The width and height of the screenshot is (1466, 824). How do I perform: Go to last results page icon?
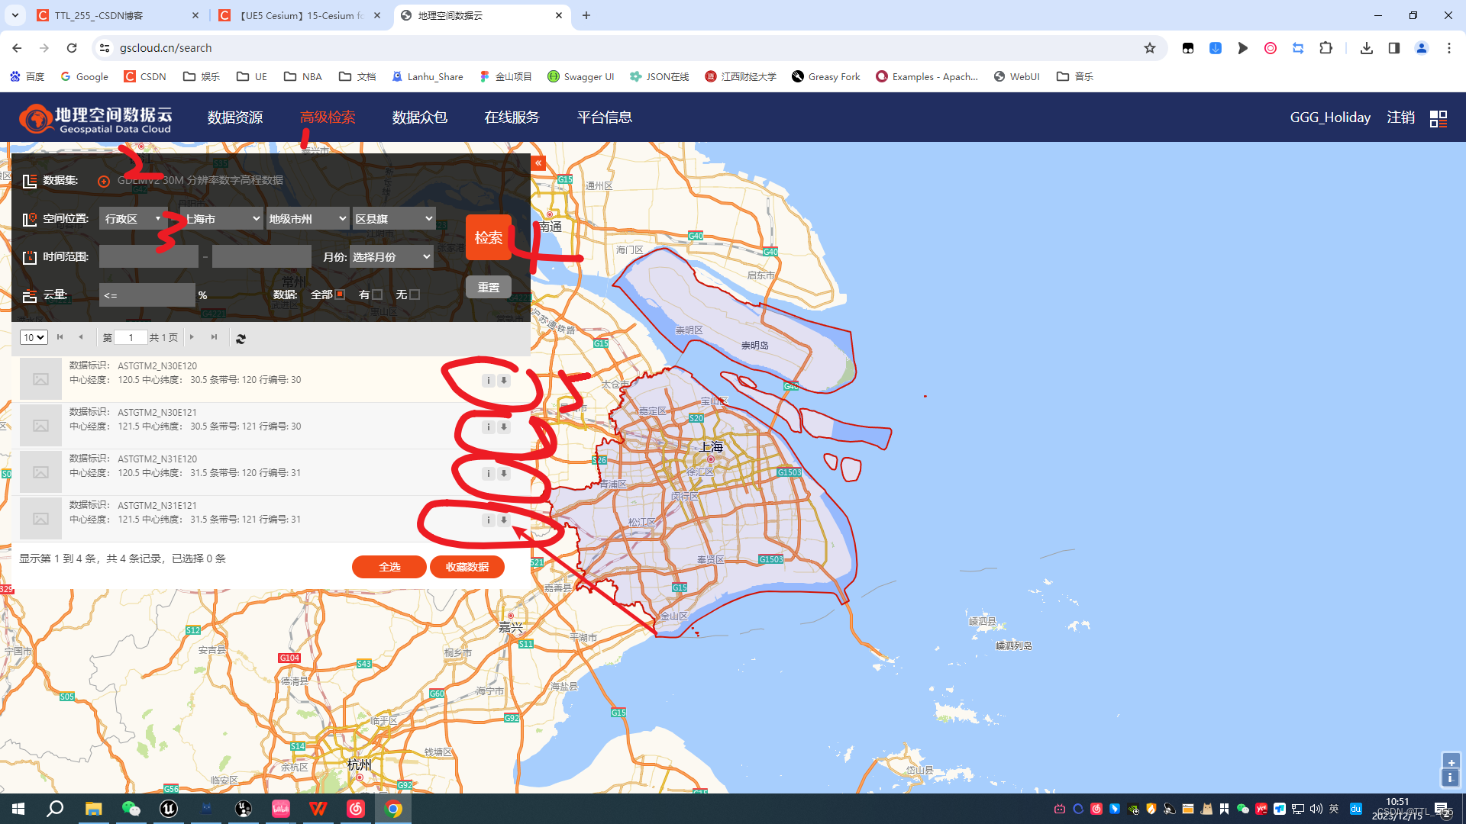click(x=215, y=337)
